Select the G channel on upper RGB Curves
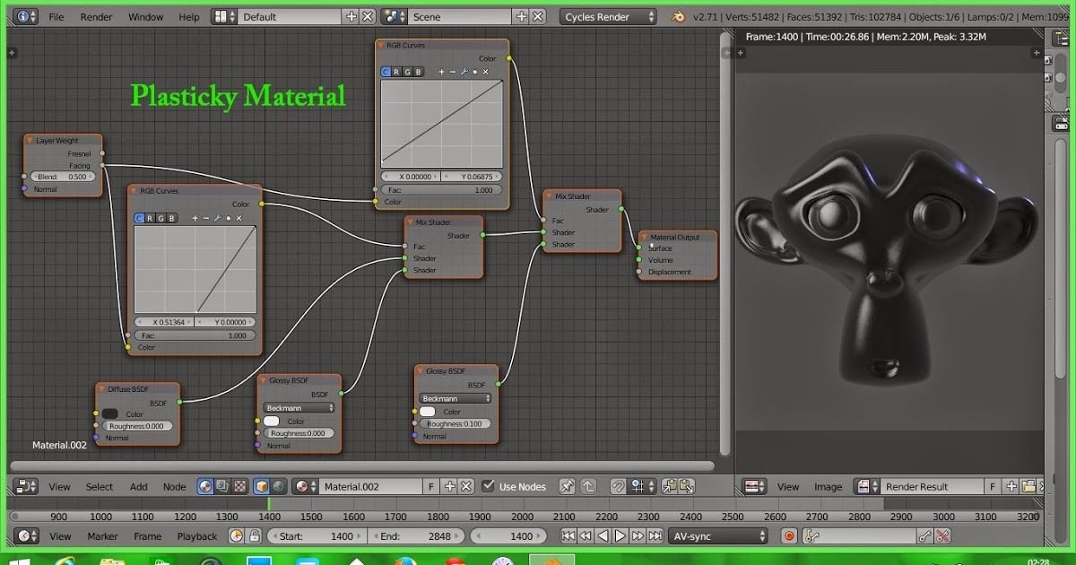 408,72
